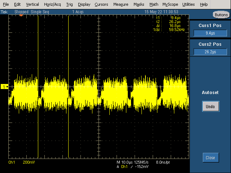Click the Ch1 label under the graticule
This screenshot has height=173, width=231.
[12, 162]
